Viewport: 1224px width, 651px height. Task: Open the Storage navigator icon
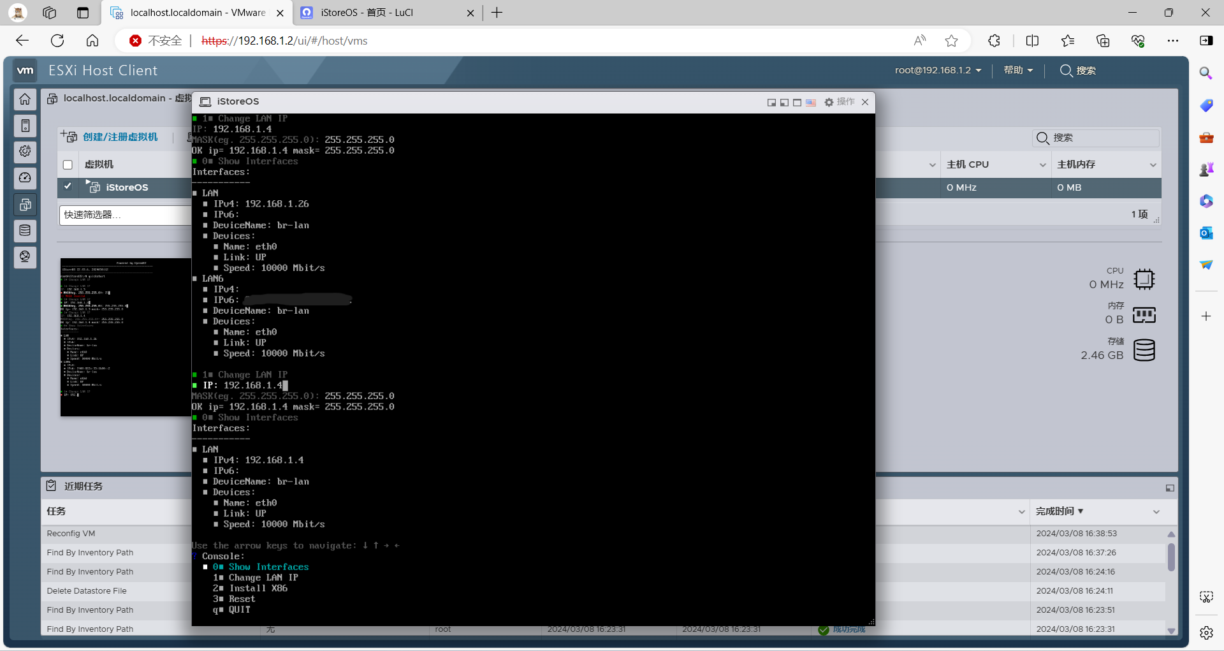point(25,231)
